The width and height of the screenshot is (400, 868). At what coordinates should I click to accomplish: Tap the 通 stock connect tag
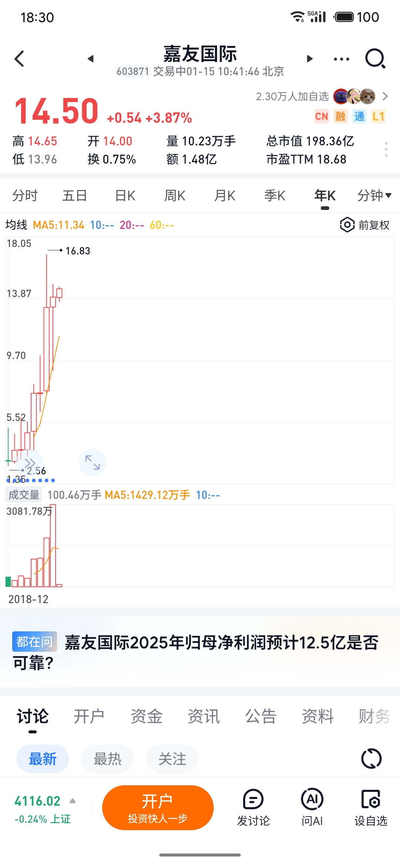[359, 116]
